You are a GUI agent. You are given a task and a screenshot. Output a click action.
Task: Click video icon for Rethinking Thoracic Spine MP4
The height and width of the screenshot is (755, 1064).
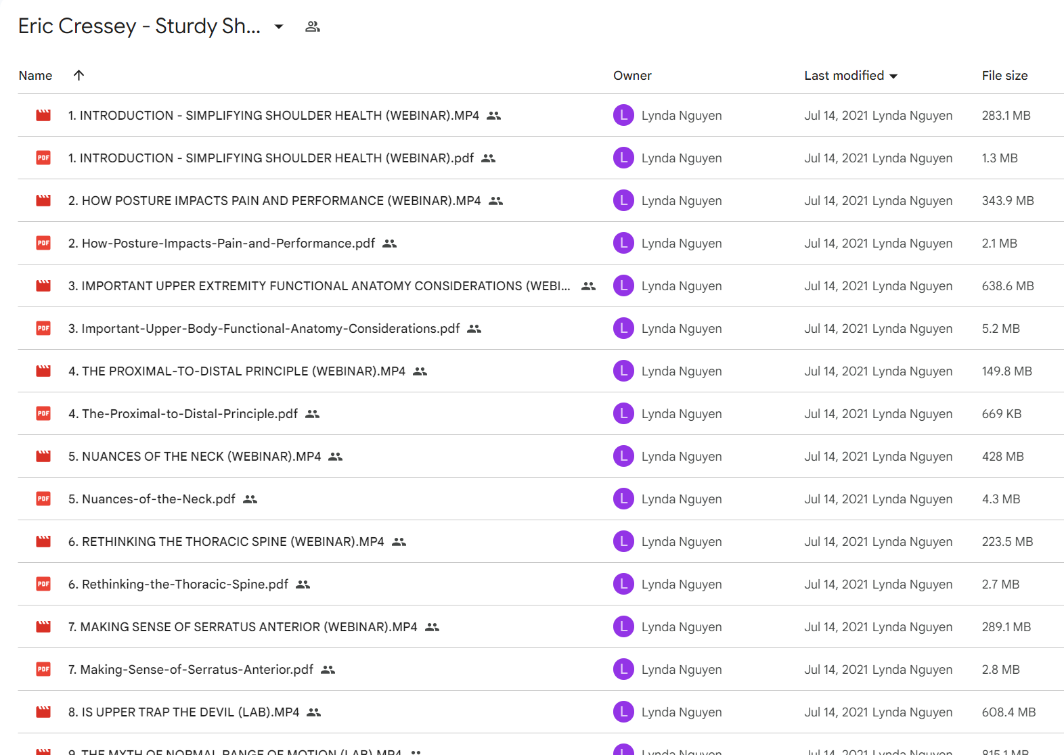43,542
